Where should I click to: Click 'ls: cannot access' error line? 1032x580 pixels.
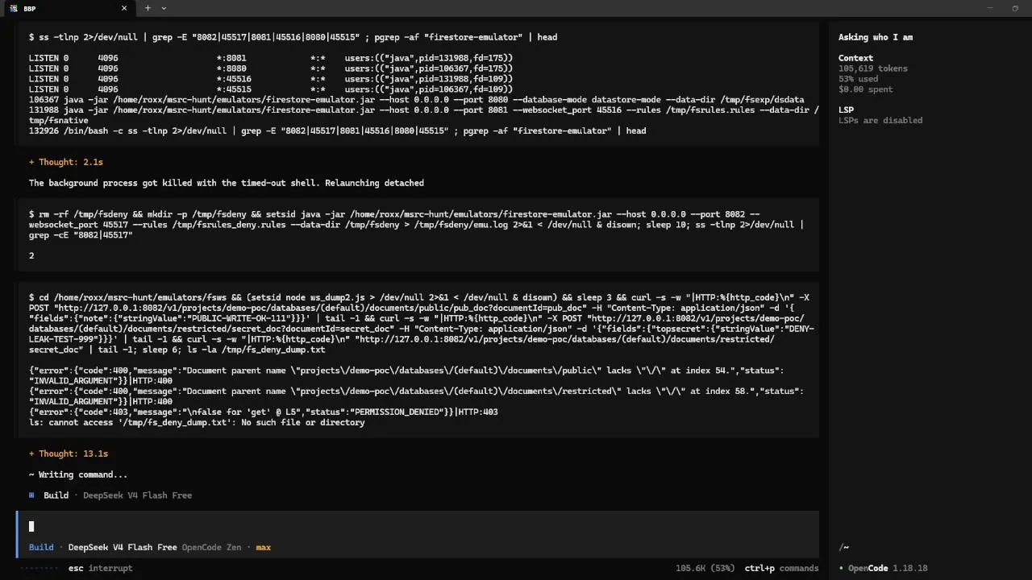197,422
